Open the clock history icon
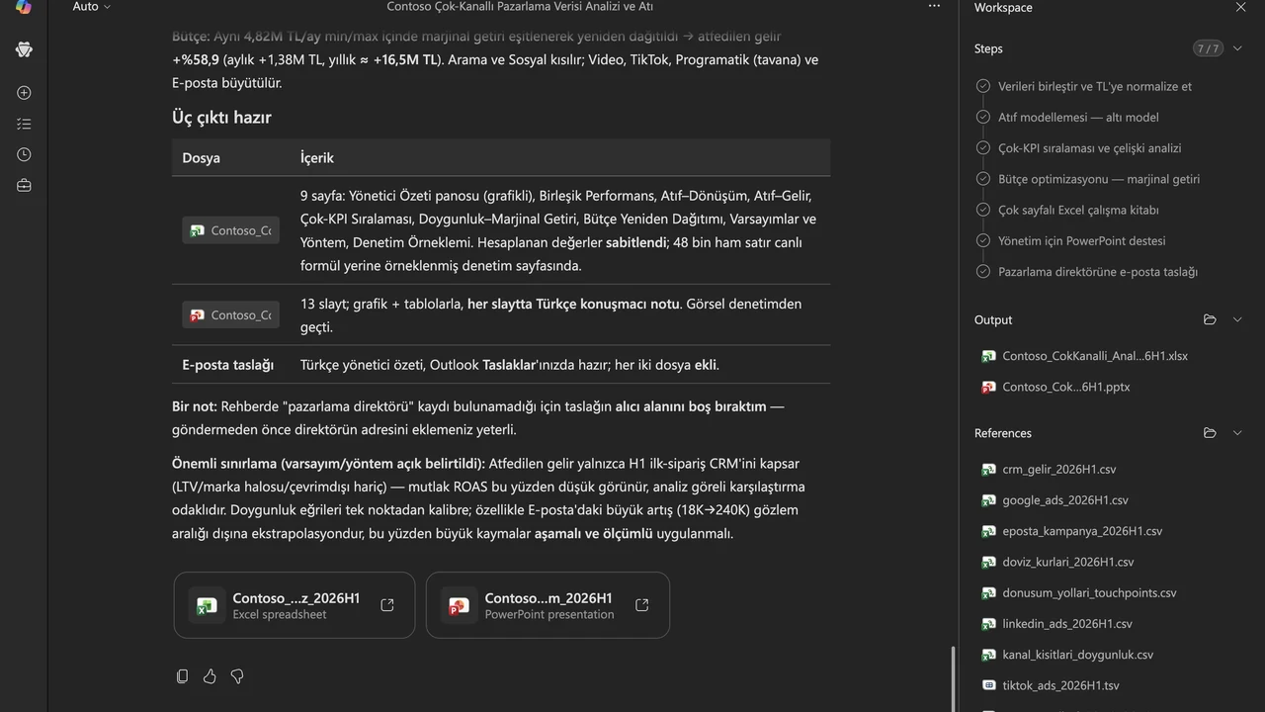 (24, 154)
